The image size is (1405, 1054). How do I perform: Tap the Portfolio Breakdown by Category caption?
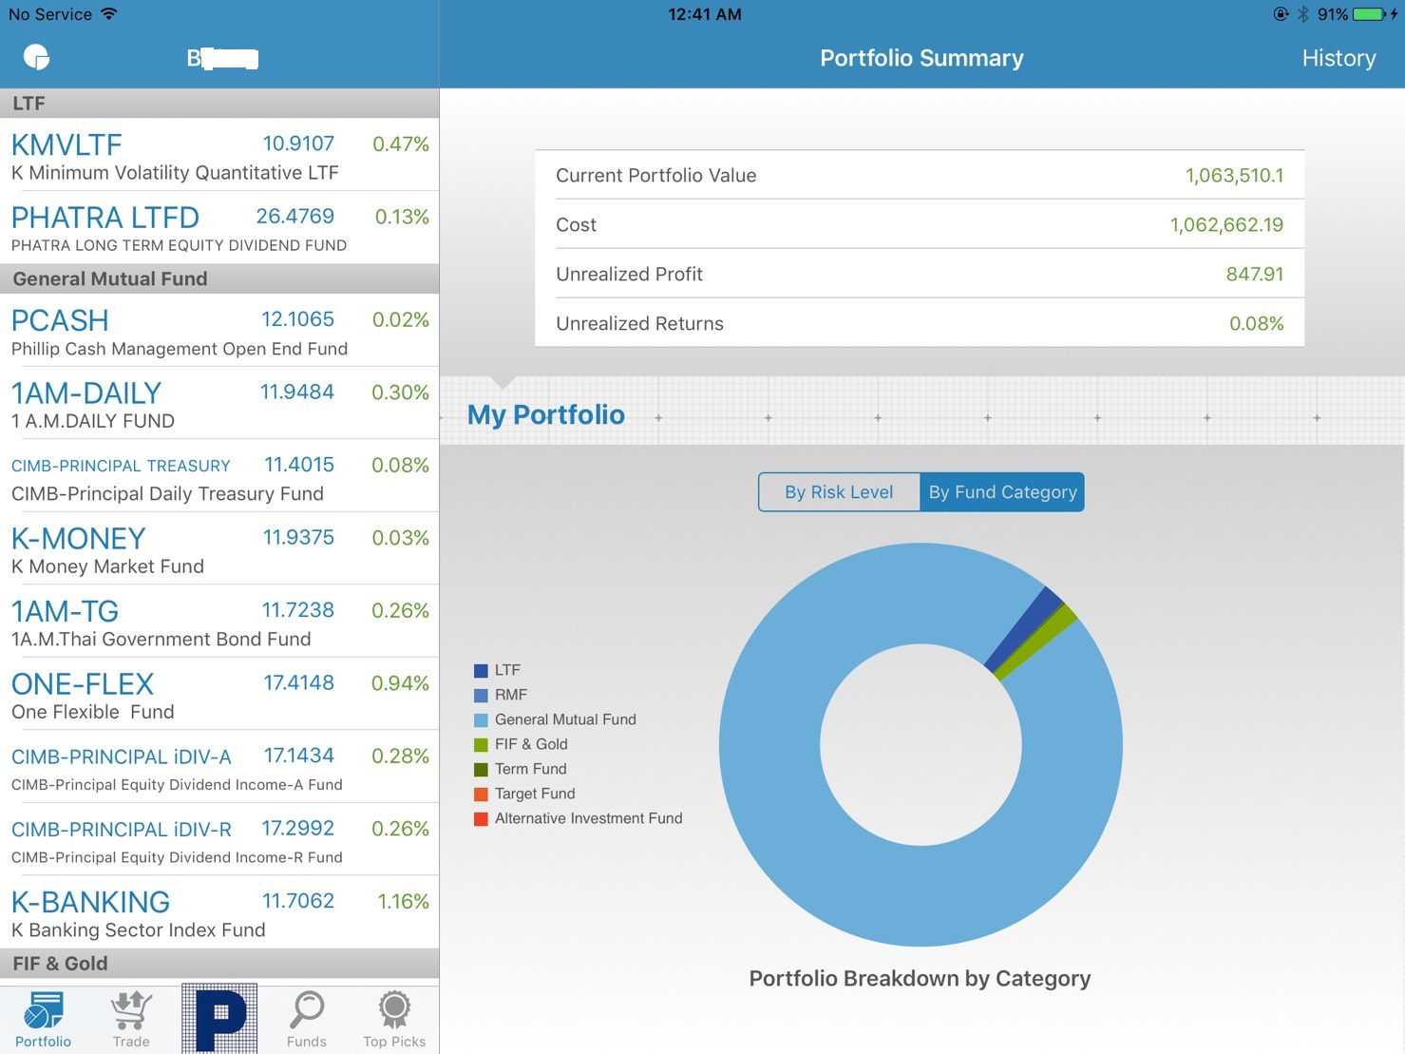coord(920,979)
